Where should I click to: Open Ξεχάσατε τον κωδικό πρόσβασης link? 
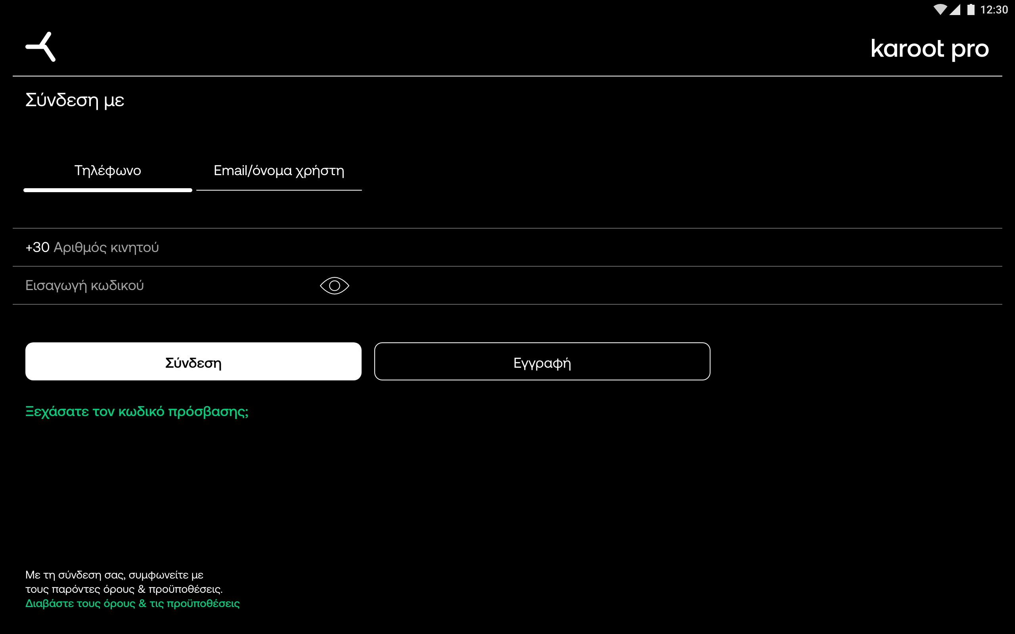[x=137, y=412]
